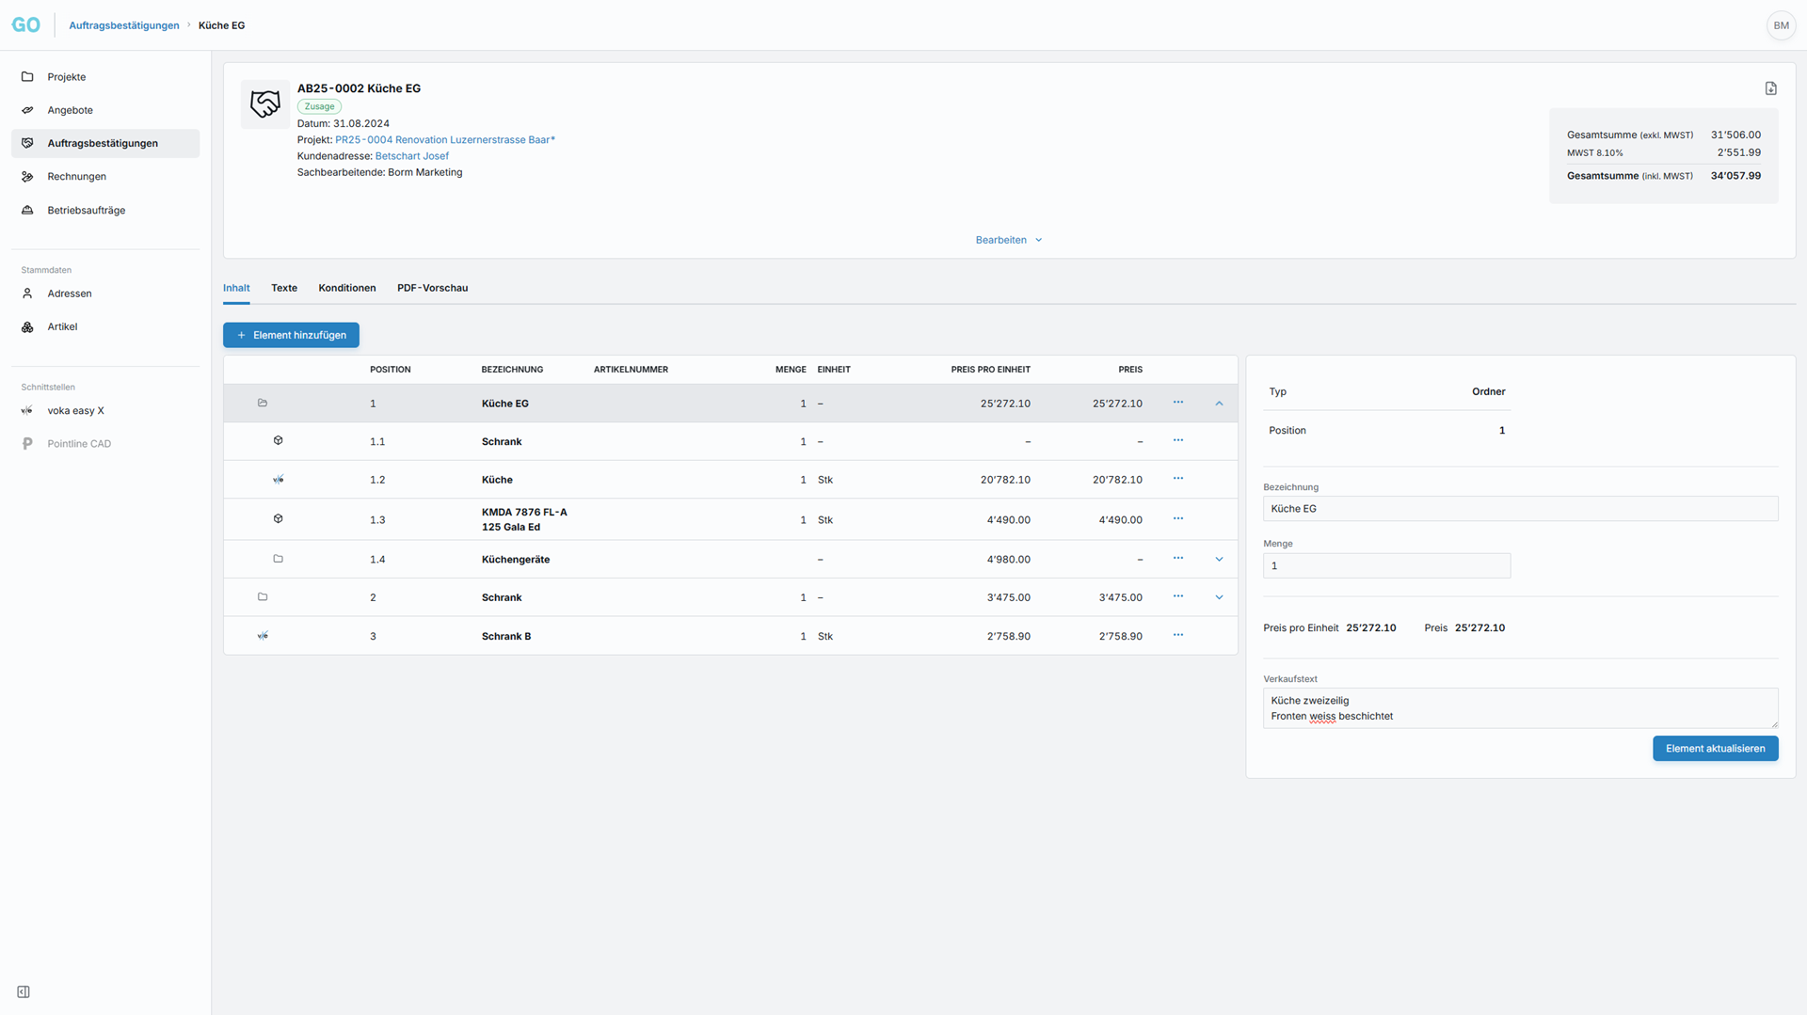The image size is (1807, 1015).
Task: Open three-dot menu for Küche EG row
Action: click(1177, 403)
